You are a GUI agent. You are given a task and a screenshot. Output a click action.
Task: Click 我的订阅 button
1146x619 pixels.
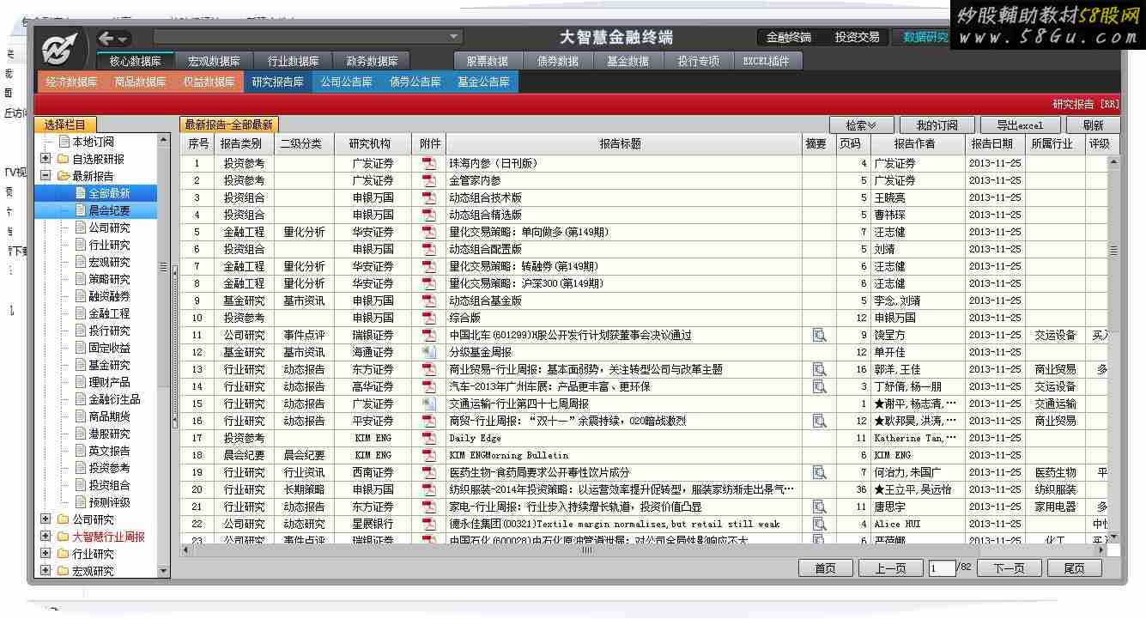tap(936, 125)
